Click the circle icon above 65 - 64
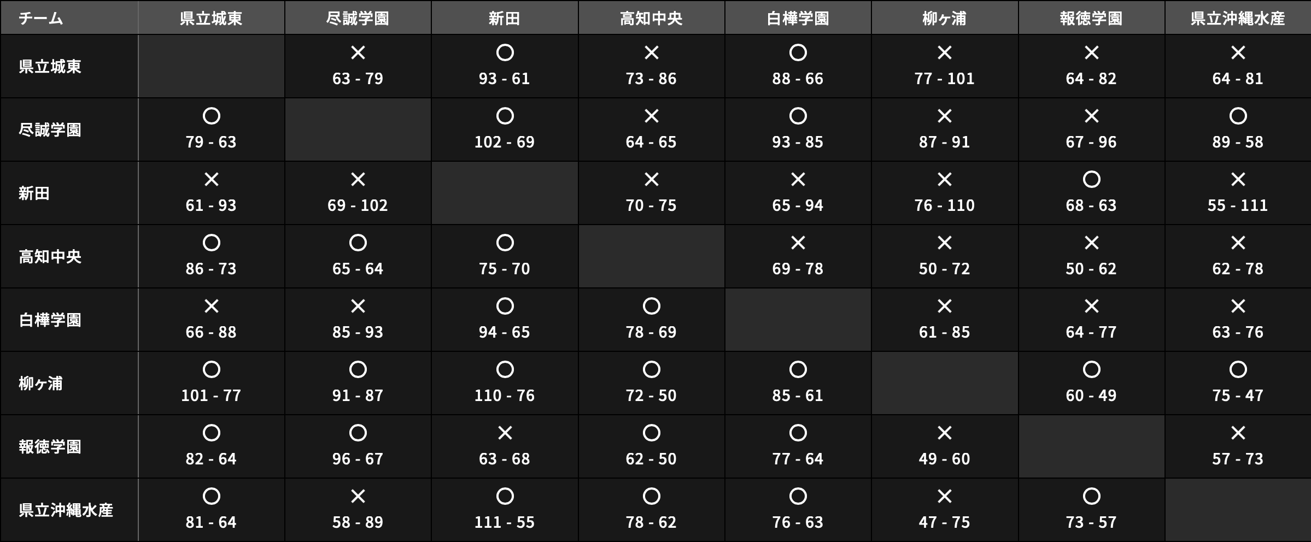Image resolution: width=1311 pixels, height=542 pixels. (358, 243)
